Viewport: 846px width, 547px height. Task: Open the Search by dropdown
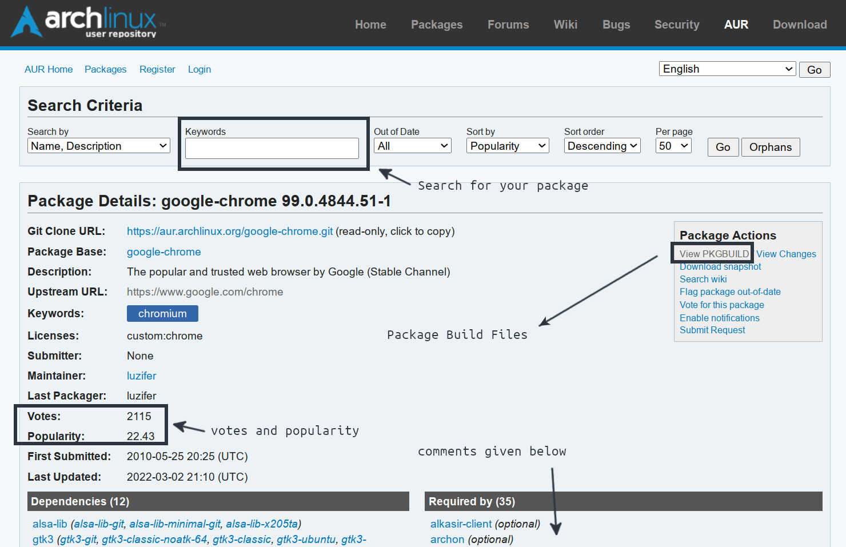click(x=99, y=146)
